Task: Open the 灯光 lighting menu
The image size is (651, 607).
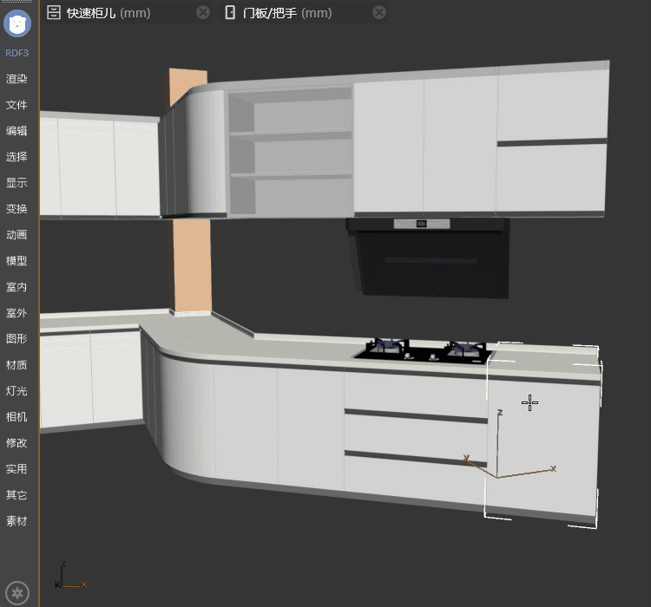Action: point(16,391)
